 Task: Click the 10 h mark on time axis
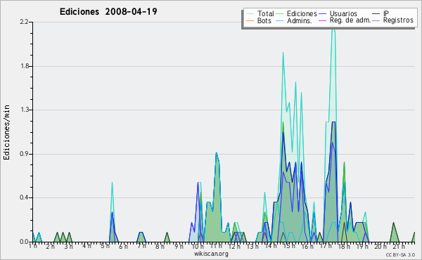coord(198,246)
